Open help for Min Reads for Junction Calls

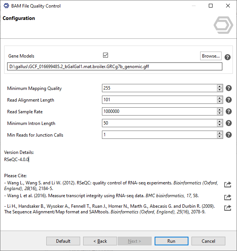click(x=228, y=135)
